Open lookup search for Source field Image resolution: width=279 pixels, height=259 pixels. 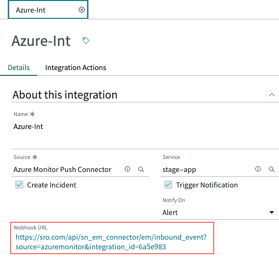[x=141, y=169]
